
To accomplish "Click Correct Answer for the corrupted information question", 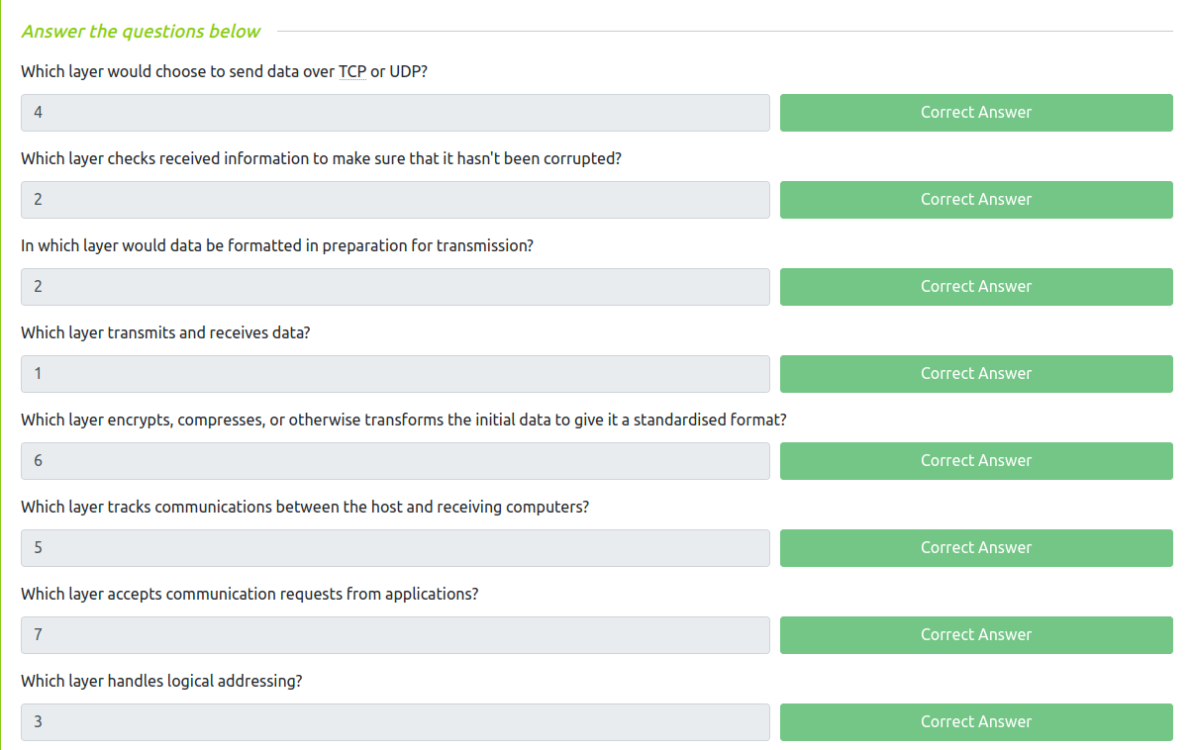I will [976, 200].
